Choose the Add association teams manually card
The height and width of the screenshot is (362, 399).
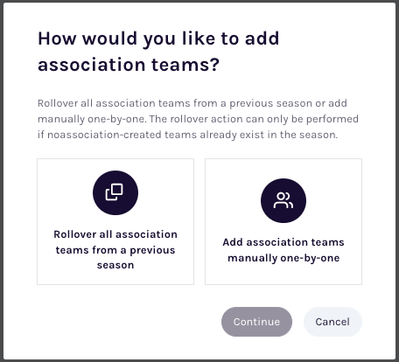[x=283, y=221]
